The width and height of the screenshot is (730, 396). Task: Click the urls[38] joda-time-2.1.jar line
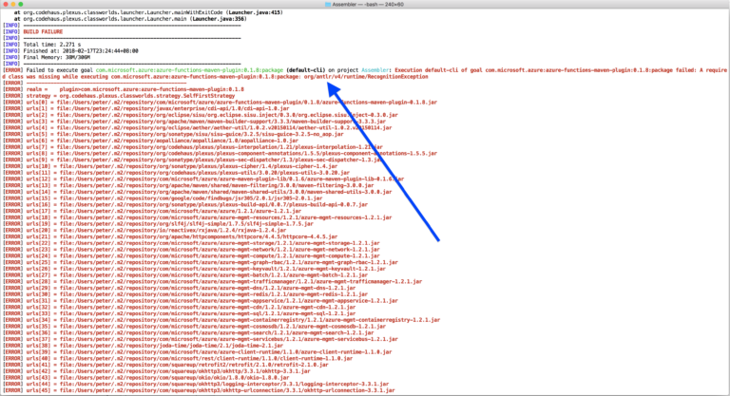coord(144,346)
